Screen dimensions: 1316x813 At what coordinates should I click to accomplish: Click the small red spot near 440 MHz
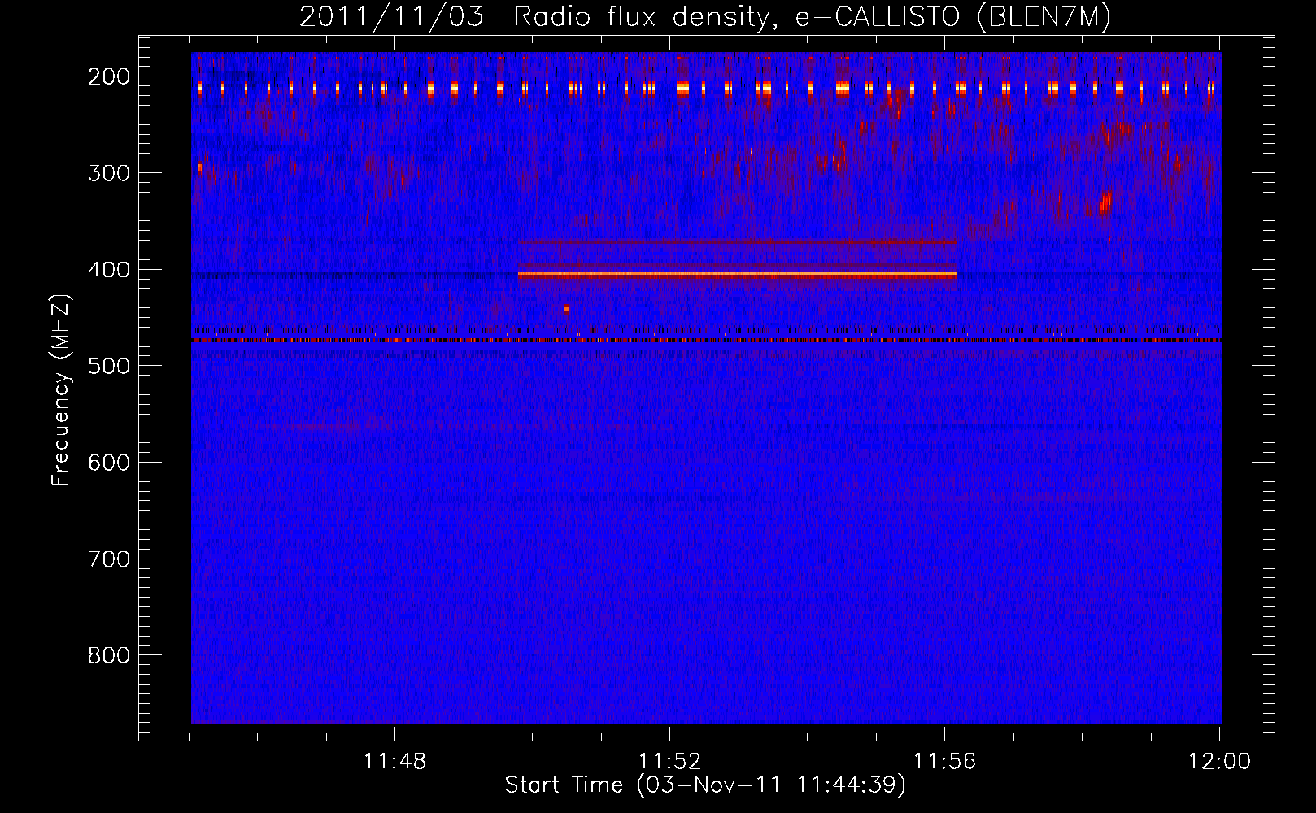pyautogui.click(x=566, y=309)
